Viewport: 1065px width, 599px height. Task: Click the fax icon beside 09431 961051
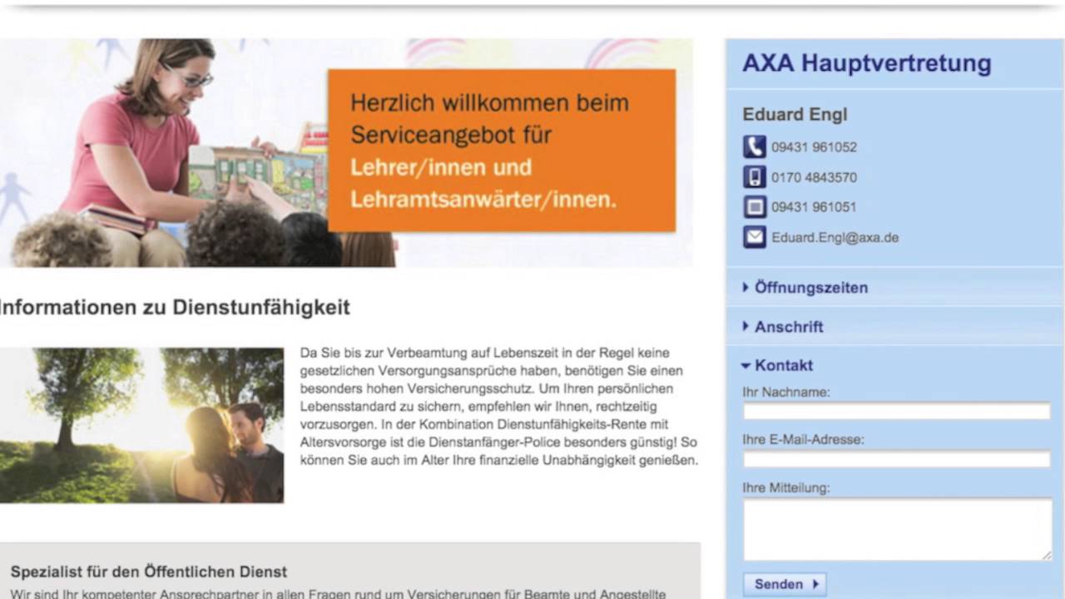coord(754,207)
